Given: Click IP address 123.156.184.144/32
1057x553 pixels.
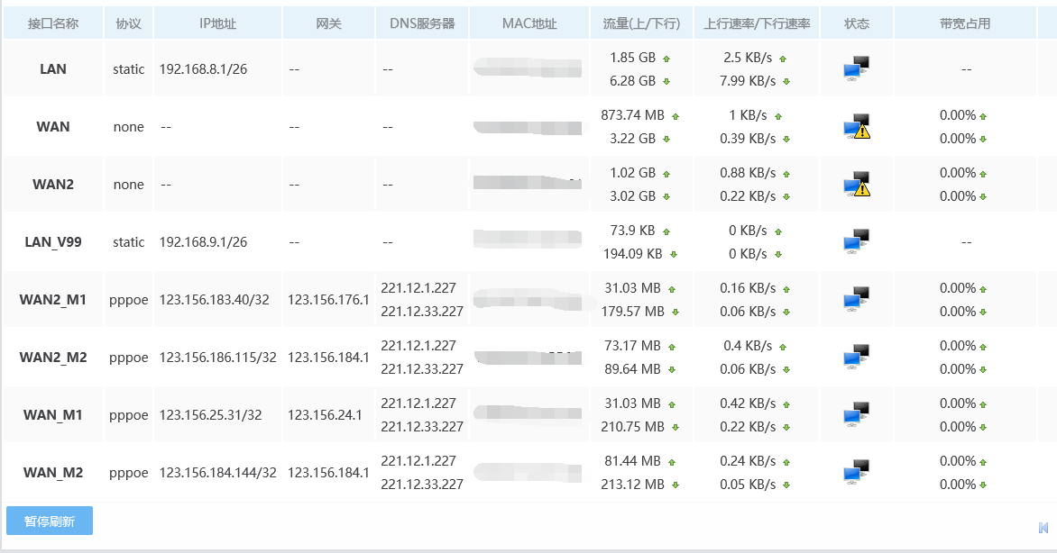Looking at the screenshot, I should coord(217,472).
